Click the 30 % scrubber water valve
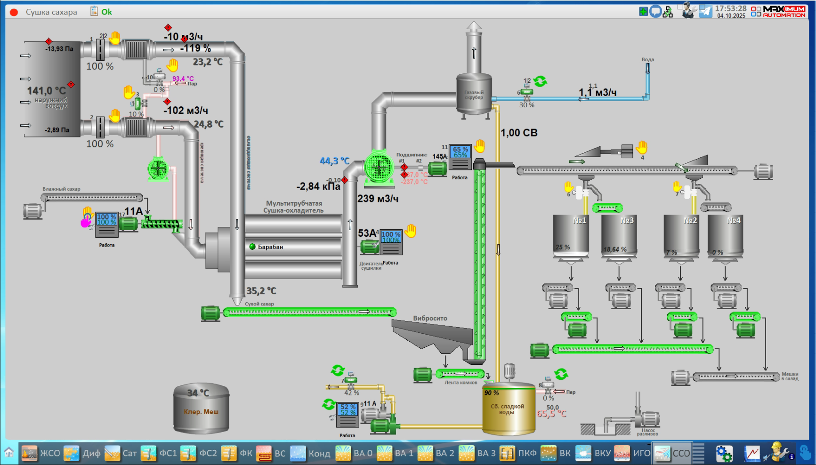 [527, 97]
